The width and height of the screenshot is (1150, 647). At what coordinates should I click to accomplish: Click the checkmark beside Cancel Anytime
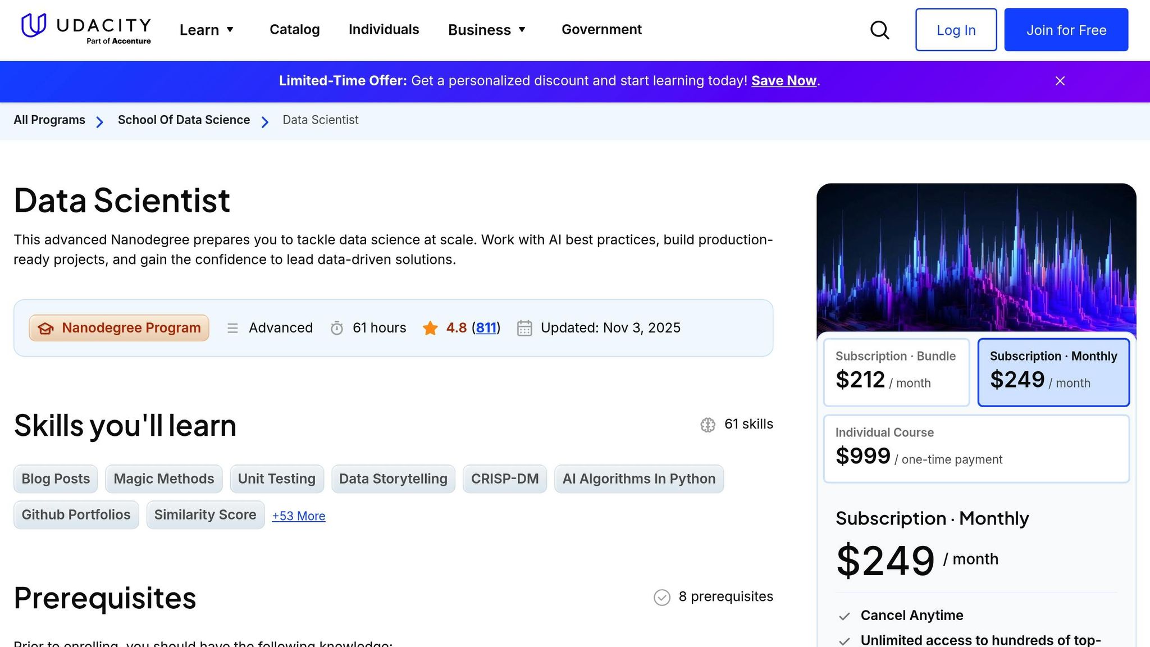845,616
